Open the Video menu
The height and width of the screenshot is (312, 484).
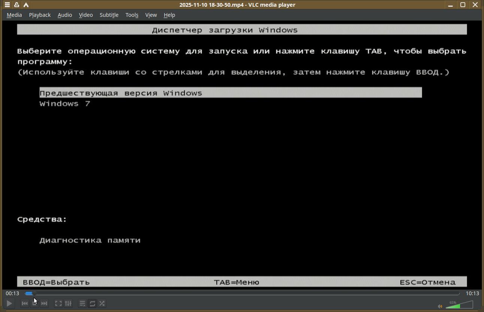[86, 15]
